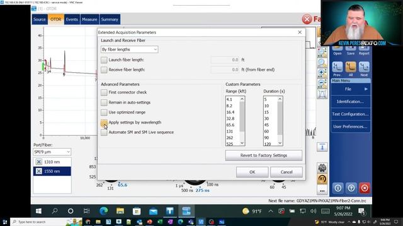Click the Open file icon
Viewport: 403px width, 226px height.
click(x=338, y=49)
